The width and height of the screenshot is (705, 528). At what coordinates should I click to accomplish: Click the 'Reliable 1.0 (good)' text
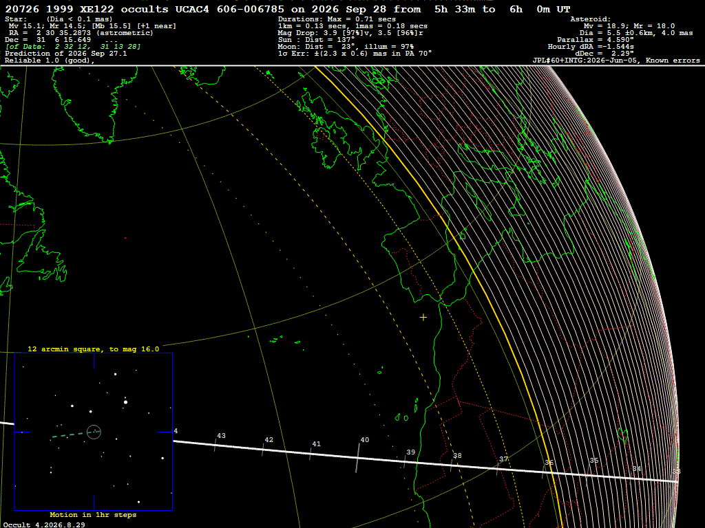50,60
